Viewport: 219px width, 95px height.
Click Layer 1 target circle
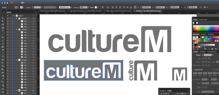click(x=33, y=16)
